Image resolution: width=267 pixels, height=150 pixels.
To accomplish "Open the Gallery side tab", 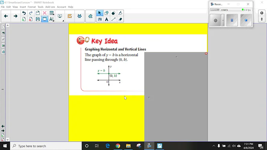I will 3,33.
